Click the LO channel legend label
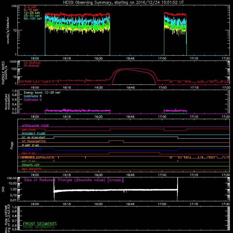 pos(32,63)
